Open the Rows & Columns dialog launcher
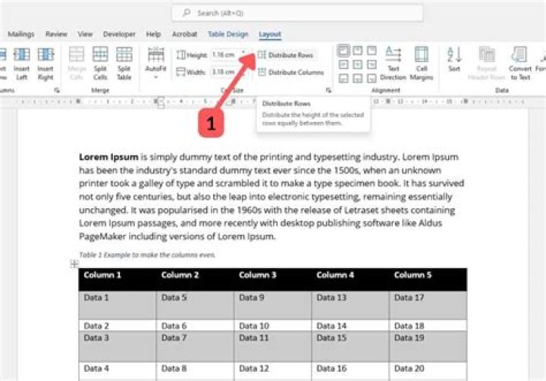546x381 pixels. pyautogui.click(x=57, y=90)
